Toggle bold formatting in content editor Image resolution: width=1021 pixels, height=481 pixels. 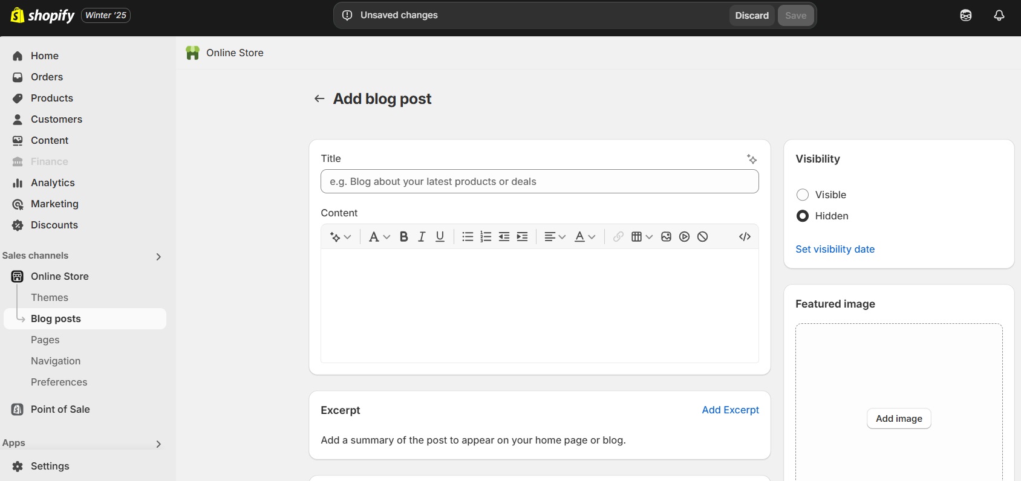(x=404, y=237)
